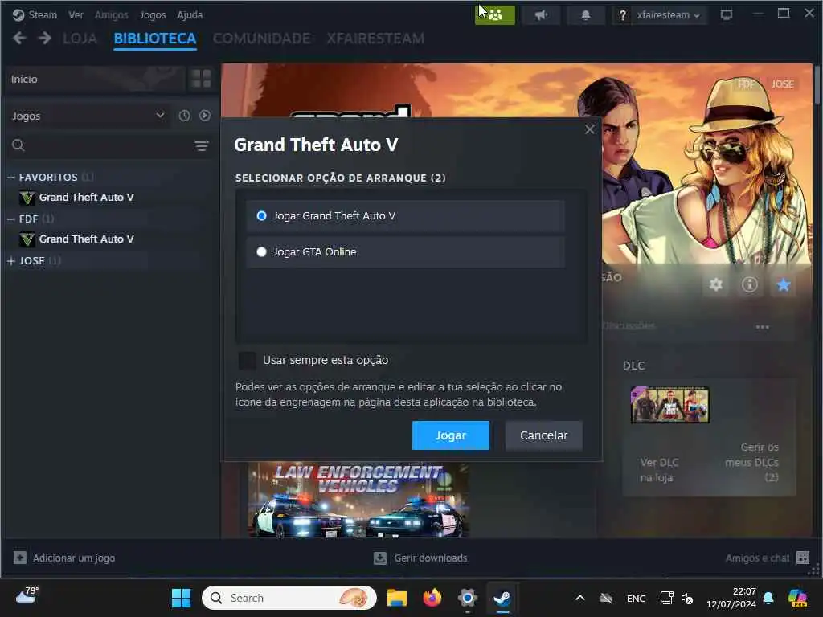Open taskbar clock and date
This screenshot has height=617, width=823.
[x=731, y=598]
